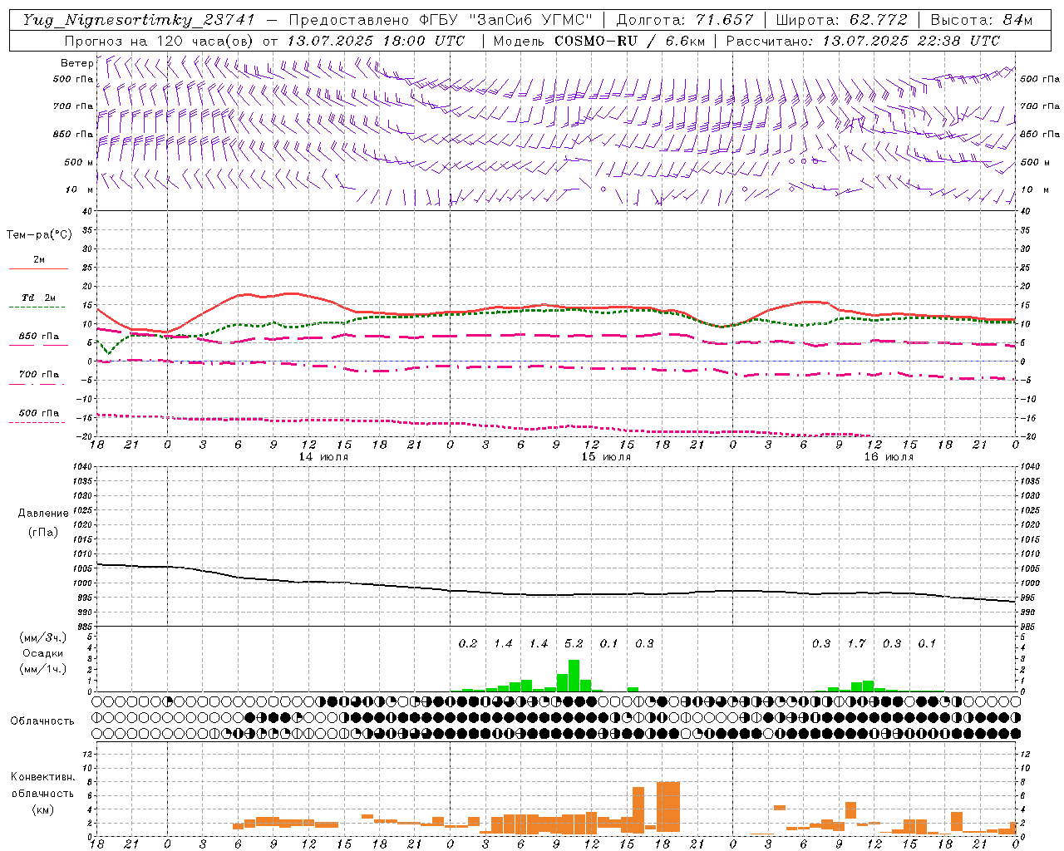This screenshot has height=851, width=1064.
Task: Click the widest tall orange convective bar
Action: click(x=668, y=808)
